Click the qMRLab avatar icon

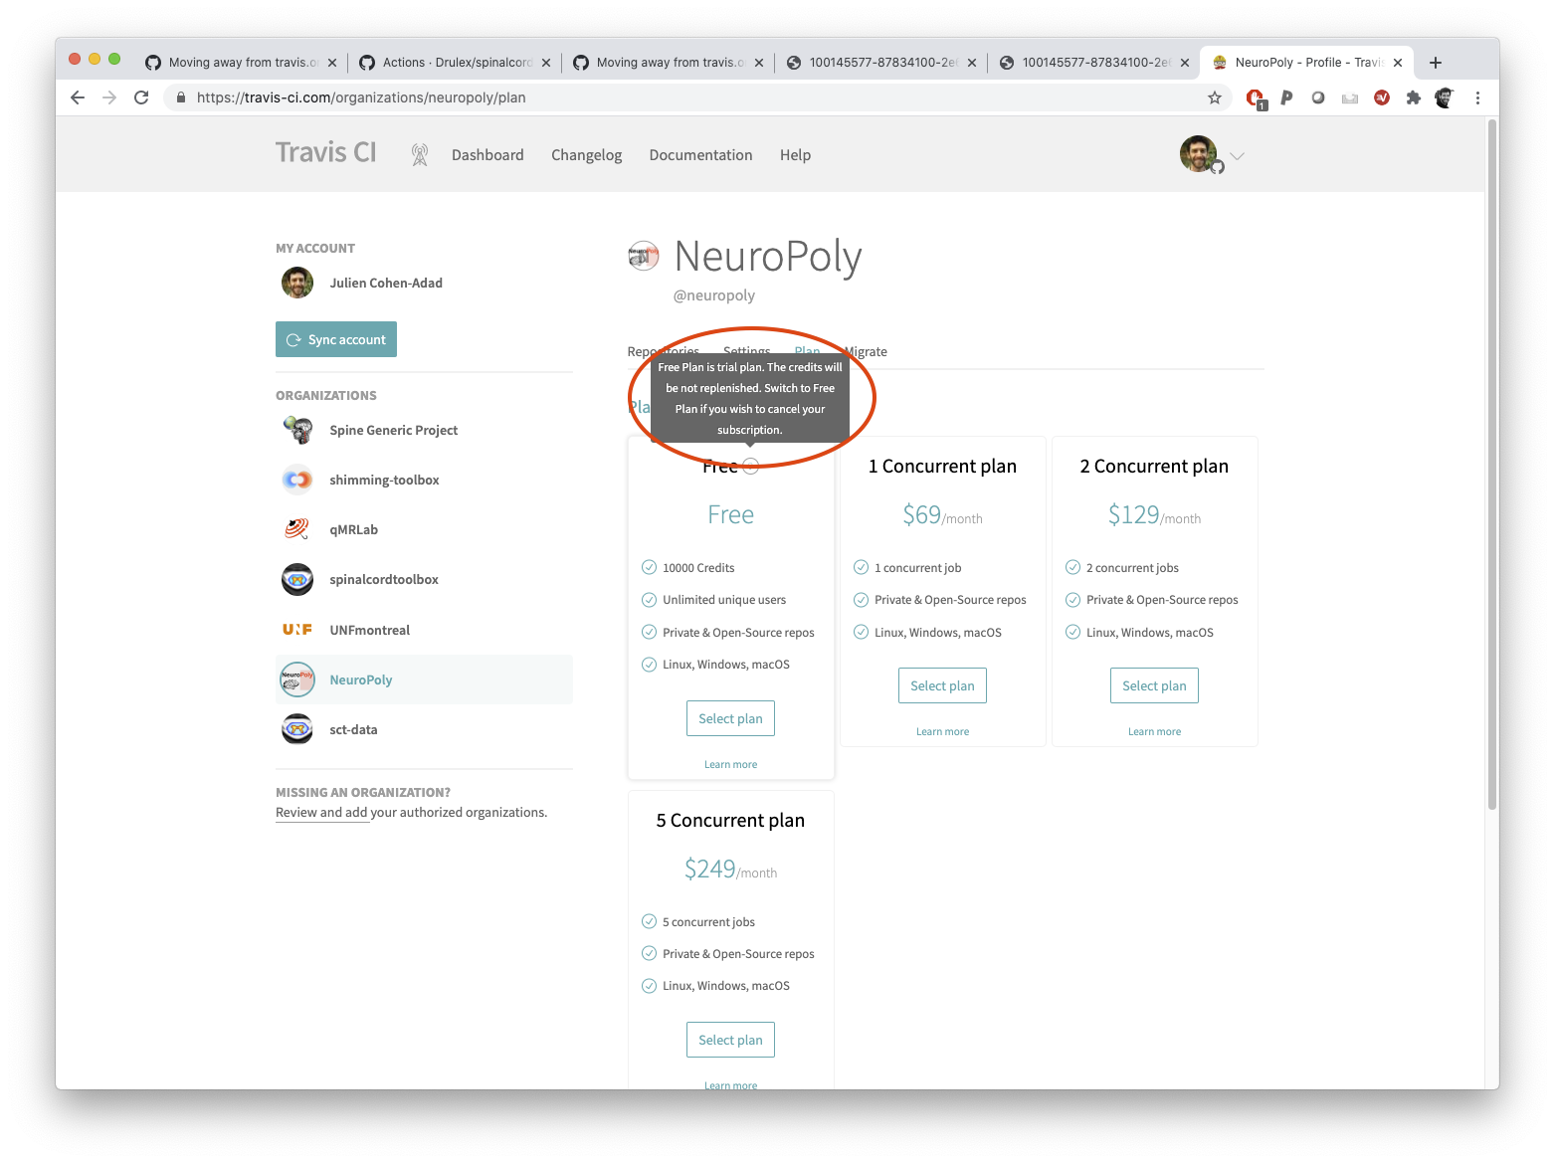coord(297,529)
